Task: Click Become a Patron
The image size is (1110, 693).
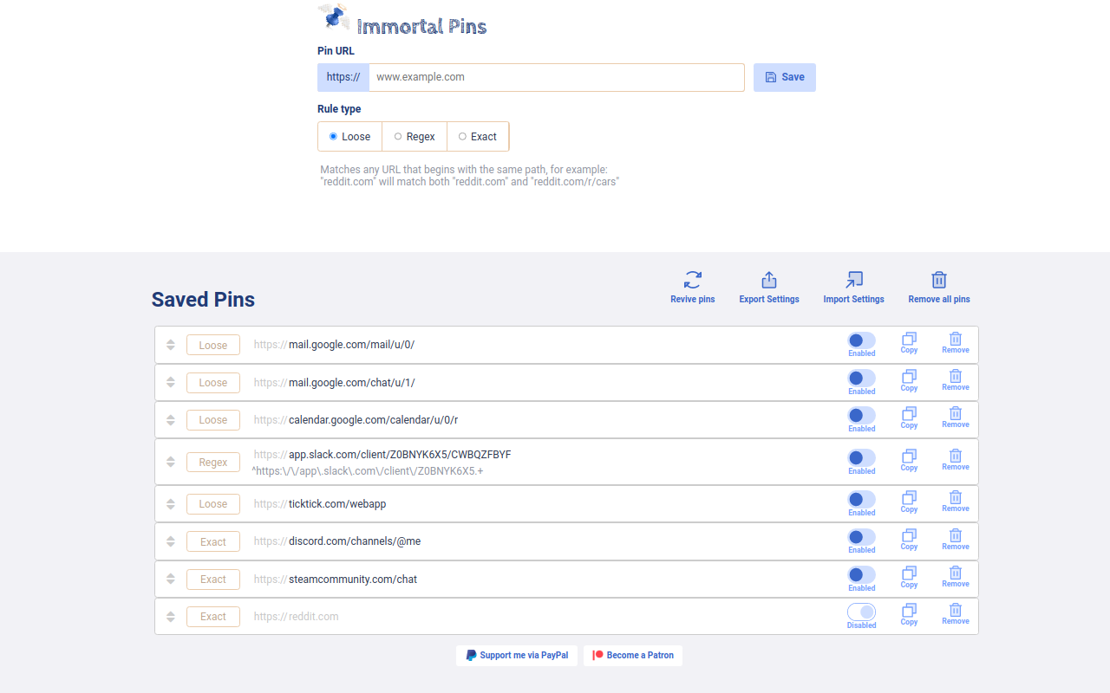Action: 633,656
